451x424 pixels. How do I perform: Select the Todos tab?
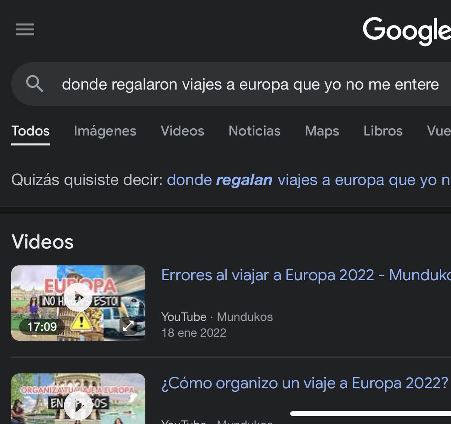(30, 131)
